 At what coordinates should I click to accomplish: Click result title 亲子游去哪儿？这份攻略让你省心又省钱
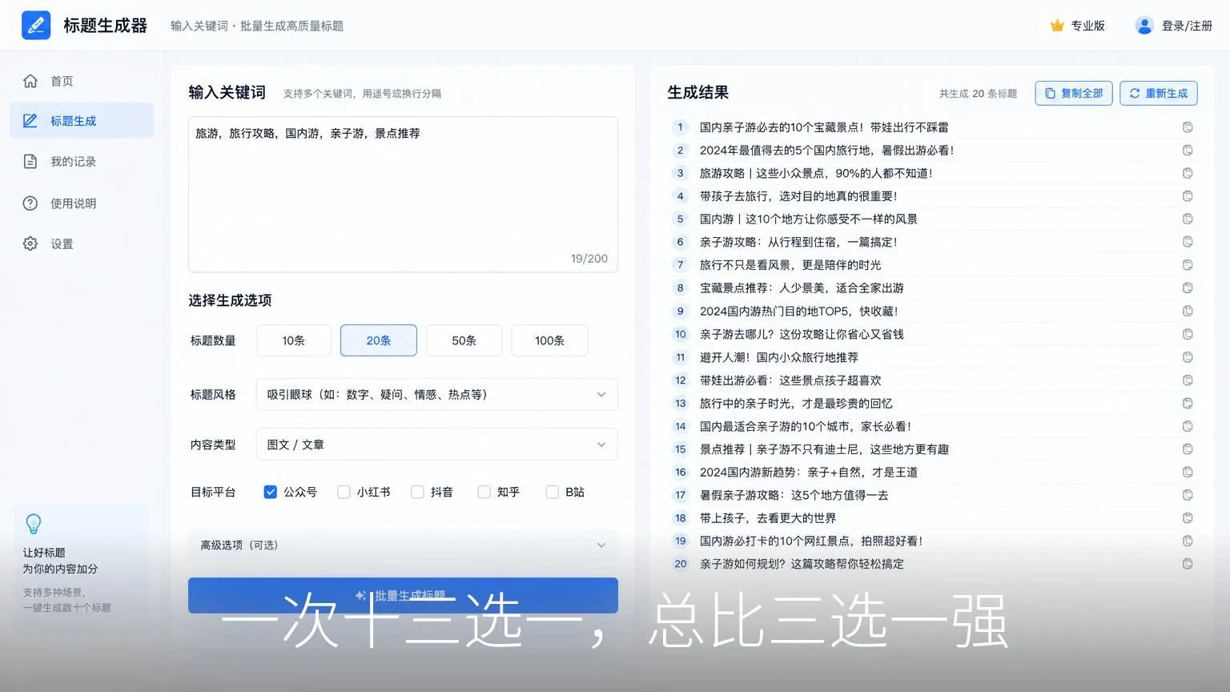802,334
